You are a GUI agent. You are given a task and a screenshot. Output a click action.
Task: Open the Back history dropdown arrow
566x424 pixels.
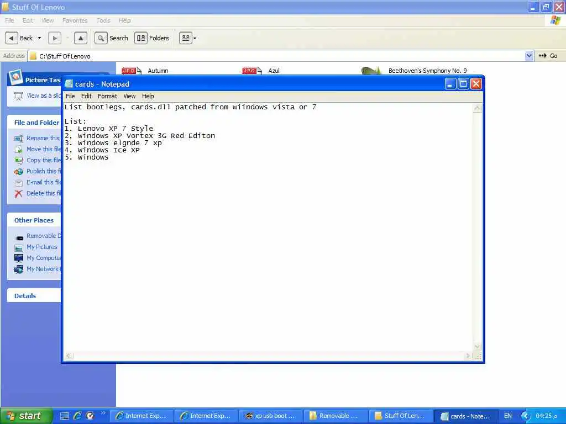click(x=39, y=38)
